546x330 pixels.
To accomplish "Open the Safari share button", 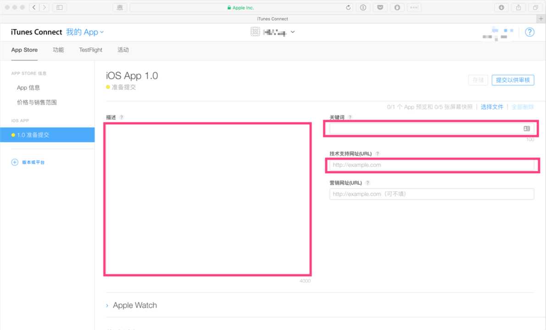I will click(x=518, y=7).
